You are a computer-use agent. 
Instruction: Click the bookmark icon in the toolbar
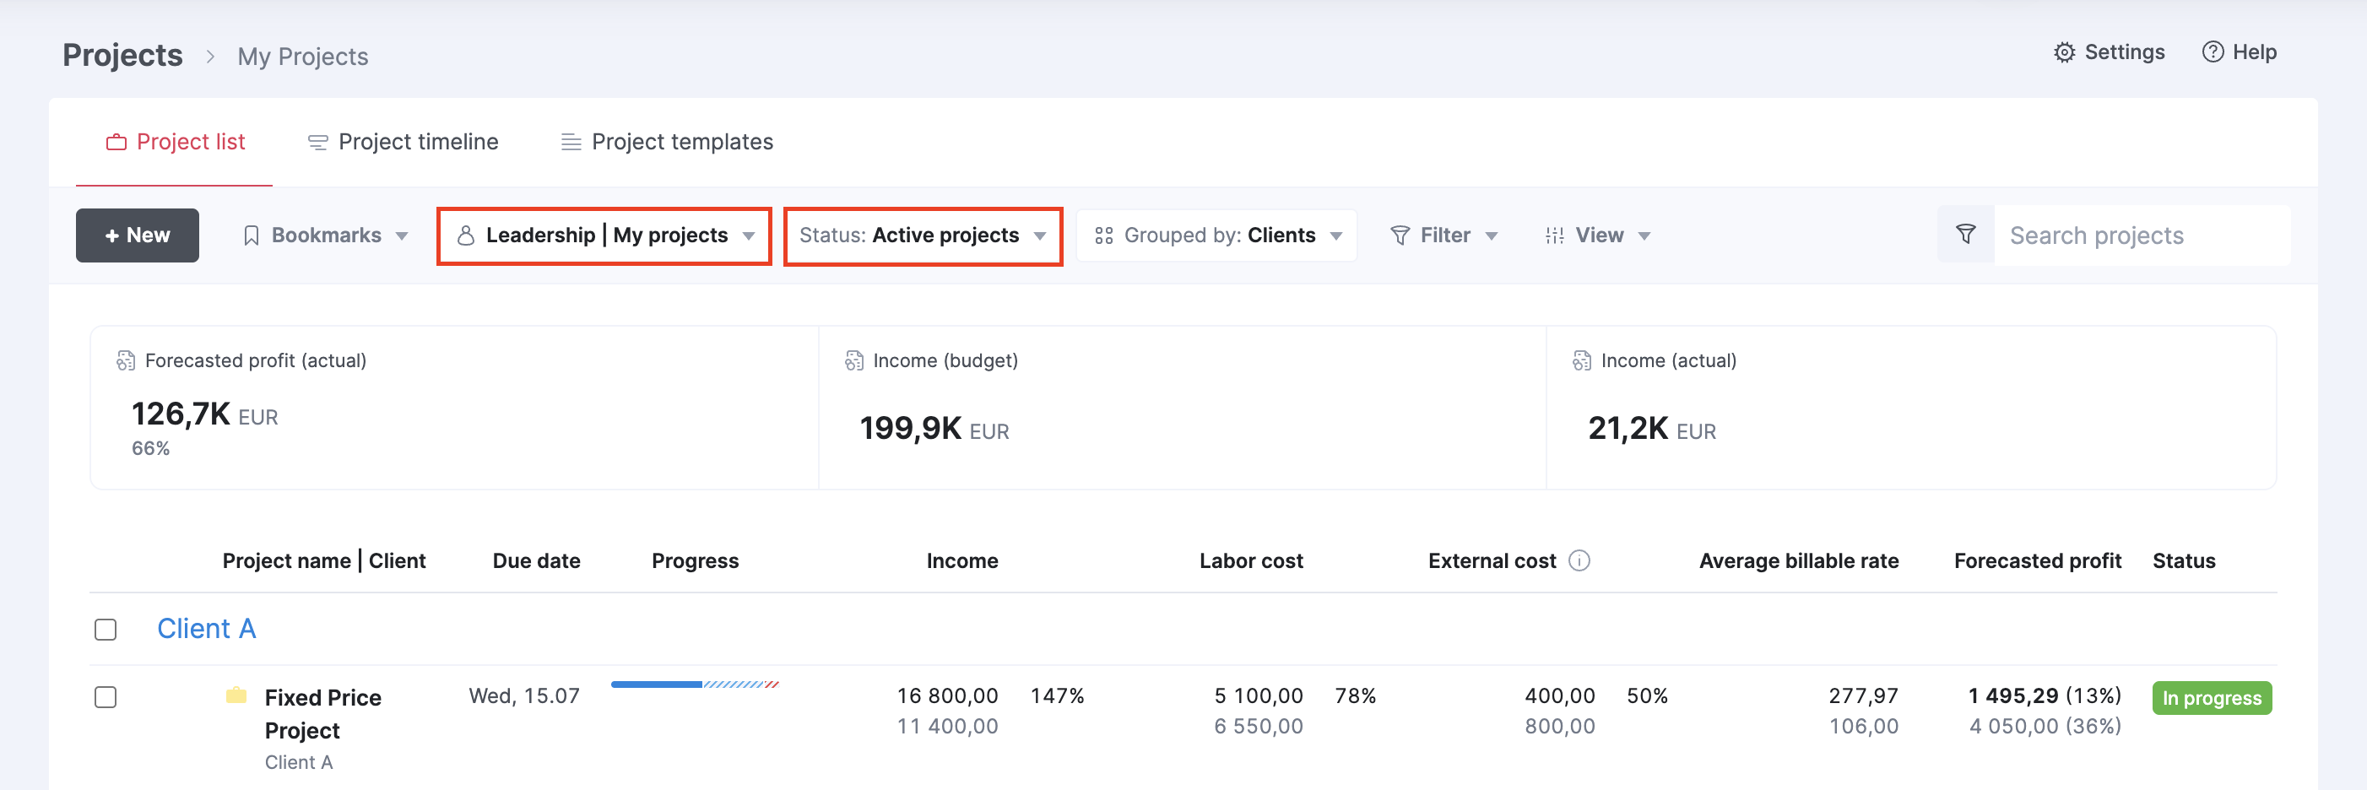tap(251, 236)
